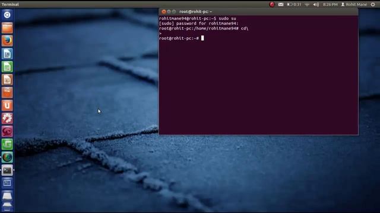Maximize the terminal window

[174, 12]
